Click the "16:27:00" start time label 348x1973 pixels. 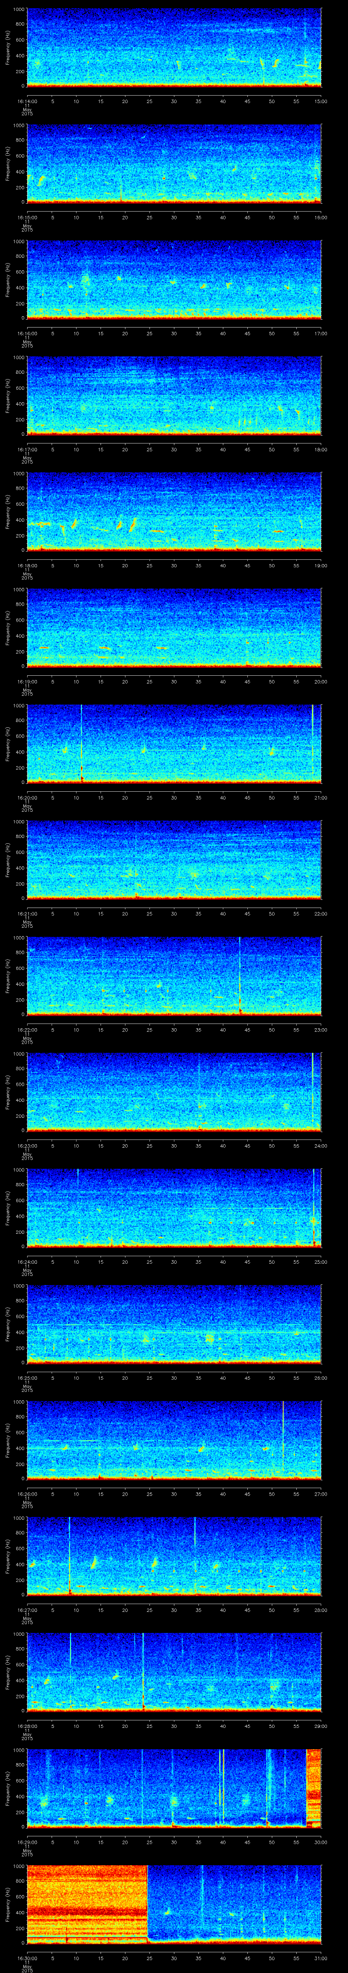coord(27,1609)
